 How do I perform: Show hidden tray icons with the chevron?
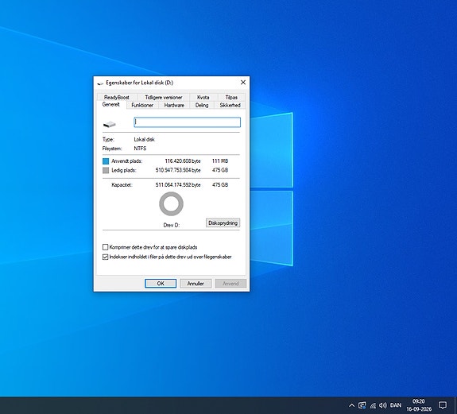click(352, 405)
